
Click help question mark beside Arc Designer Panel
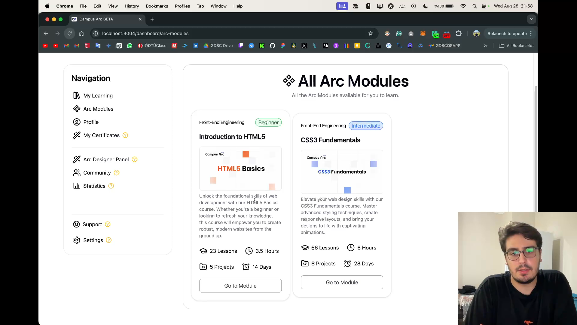click(x=135, y=159)
